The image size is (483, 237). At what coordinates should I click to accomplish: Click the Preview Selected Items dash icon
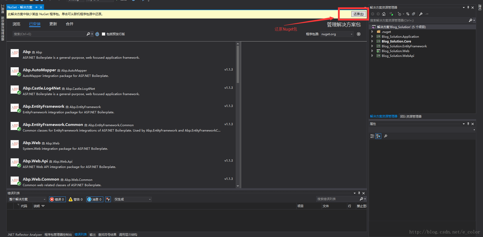pos(427,14)
